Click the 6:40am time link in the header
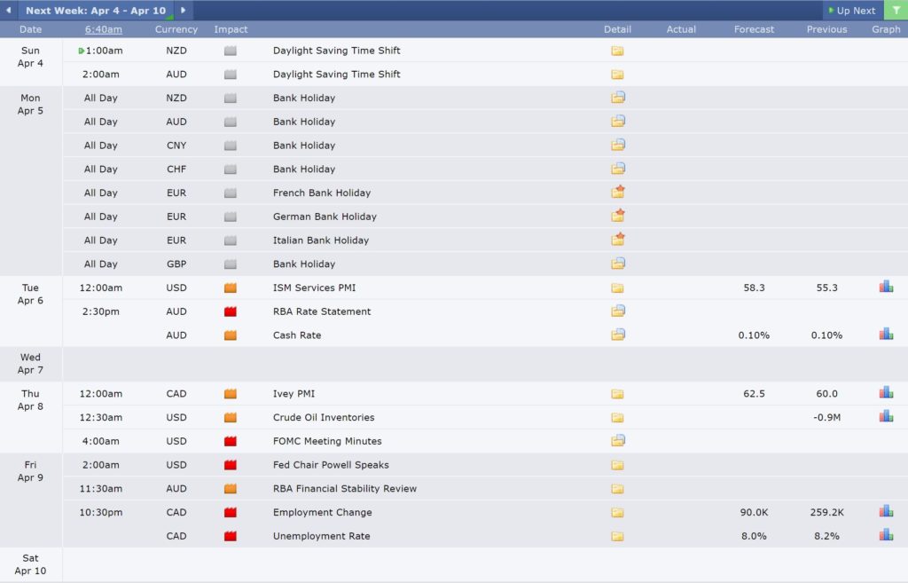 click(x=104, y=29)
